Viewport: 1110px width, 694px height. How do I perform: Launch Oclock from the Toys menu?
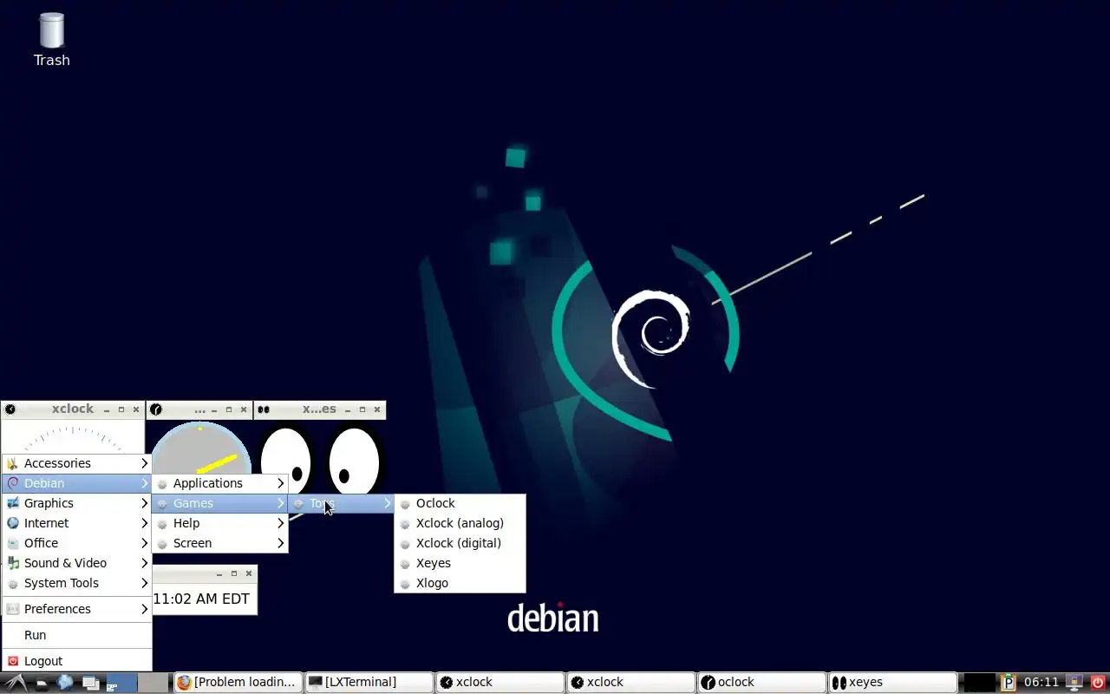tap(460, 503)
